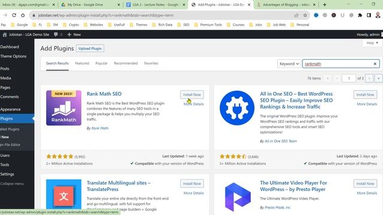Collapse the WordPress admin menu
The width and height of the screenshot is (383, 215).
click(x=12, y=184)
